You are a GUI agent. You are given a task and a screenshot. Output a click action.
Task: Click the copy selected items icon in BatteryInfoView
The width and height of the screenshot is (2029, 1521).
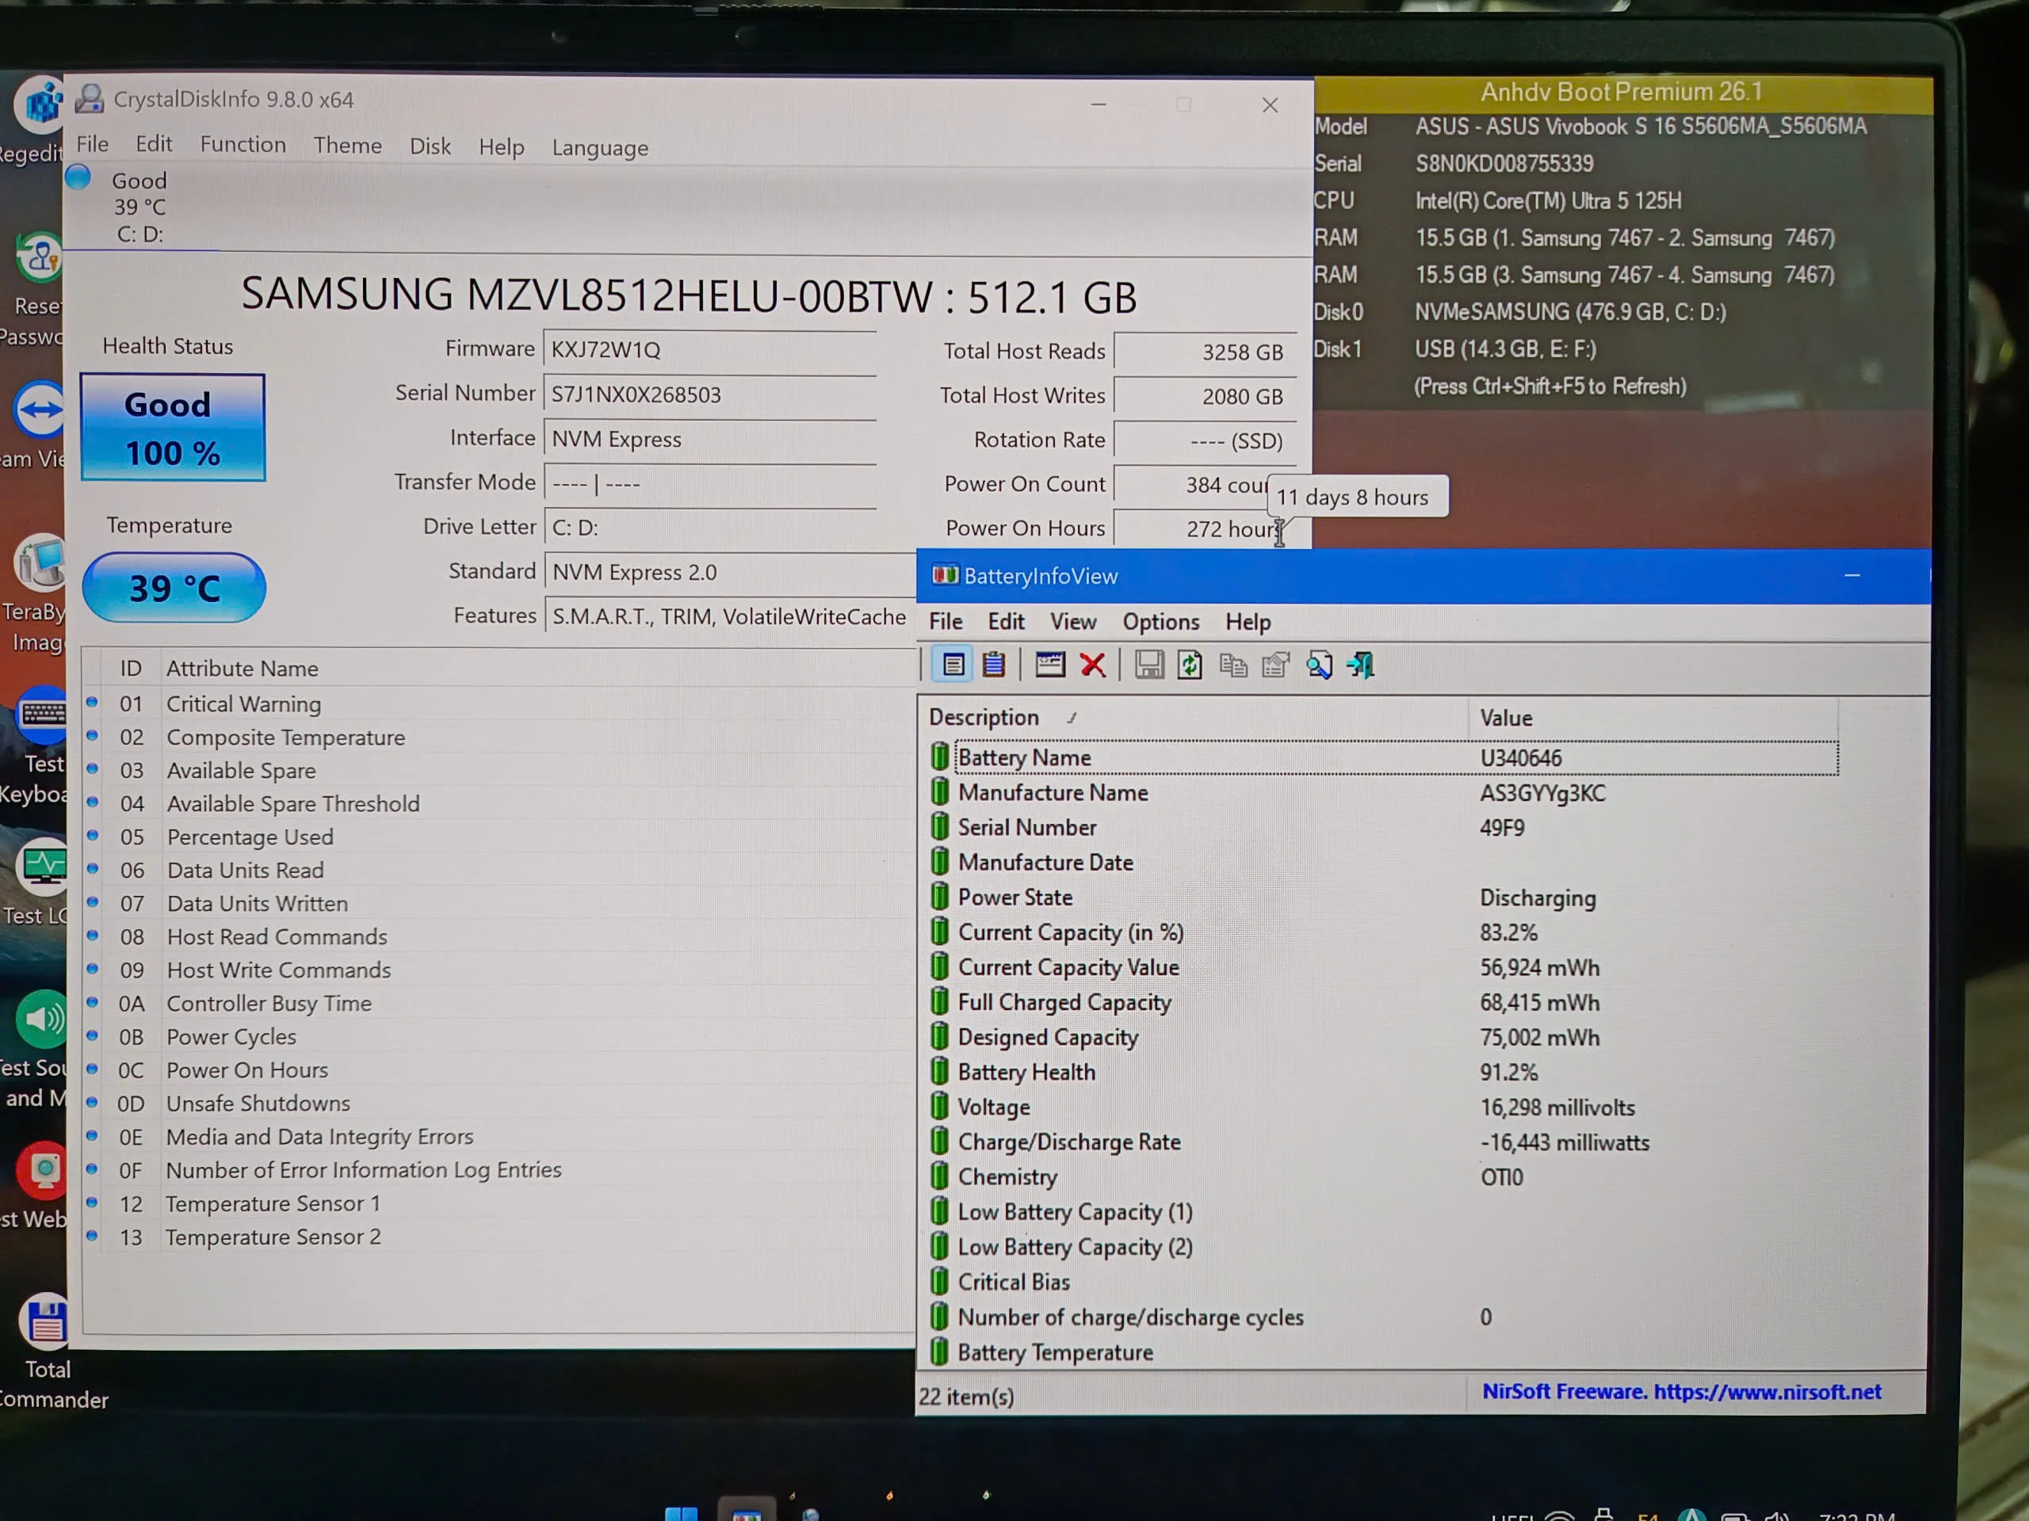pyautogui.click(x=1232, y=665)
